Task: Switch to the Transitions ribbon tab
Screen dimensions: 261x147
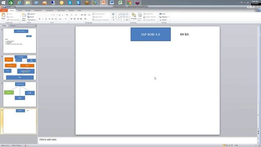Action: click(x=38, y=10)
